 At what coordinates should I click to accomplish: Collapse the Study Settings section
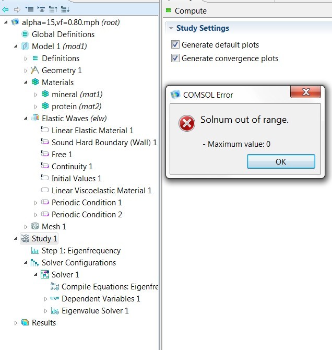[x=171, y=28]
